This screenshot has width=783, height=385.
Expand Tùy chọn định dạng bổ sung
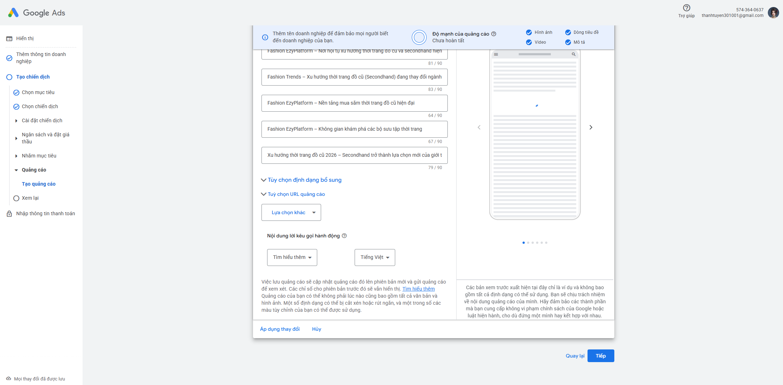tap(301, 180)
